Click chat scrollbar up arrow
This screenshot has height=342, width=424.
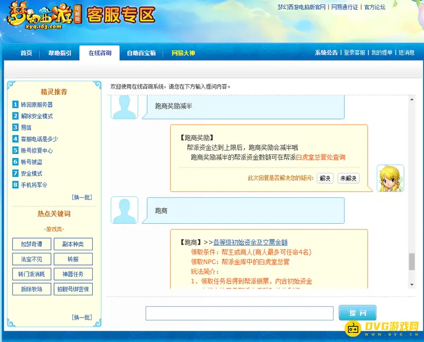[412, 100]
